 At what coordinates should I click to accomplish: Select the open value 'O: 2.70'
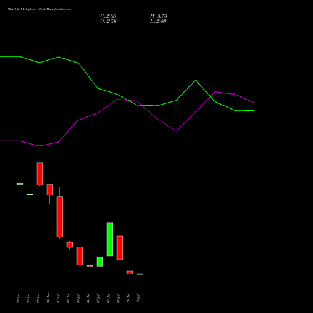108,21
